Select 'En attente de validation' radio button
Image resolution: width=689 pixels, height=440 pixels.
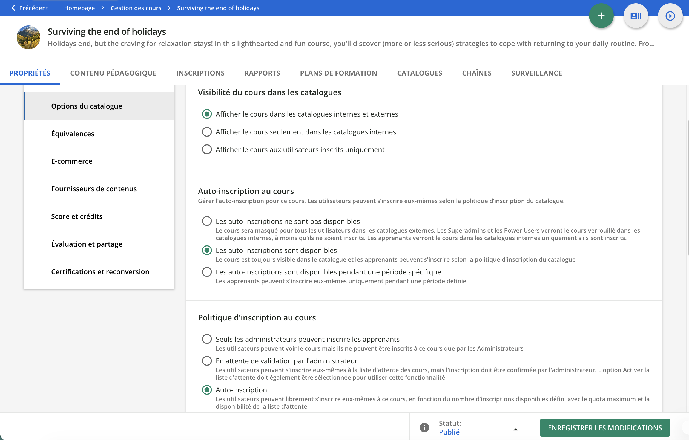[206, 361]
